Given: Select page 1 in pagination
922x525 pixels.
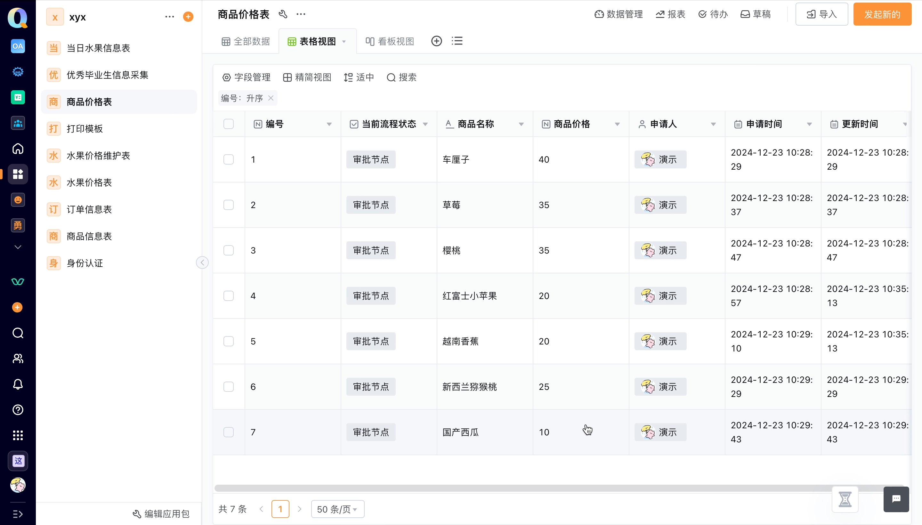Looking at the screenshot, I should coord(280,509).
